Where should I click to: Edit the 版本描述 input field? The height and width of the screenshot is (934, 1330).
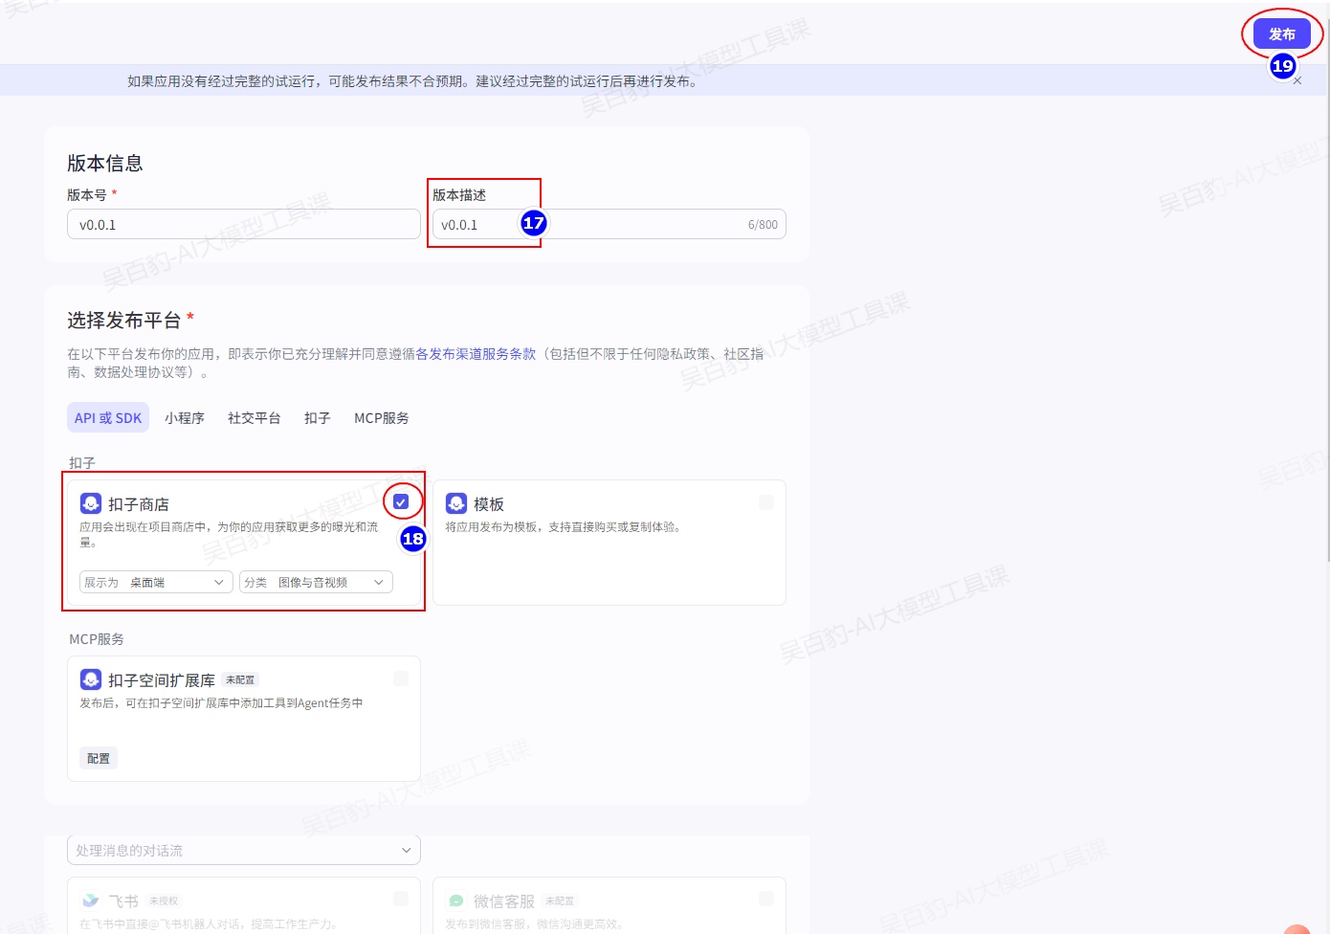[609, 225]
